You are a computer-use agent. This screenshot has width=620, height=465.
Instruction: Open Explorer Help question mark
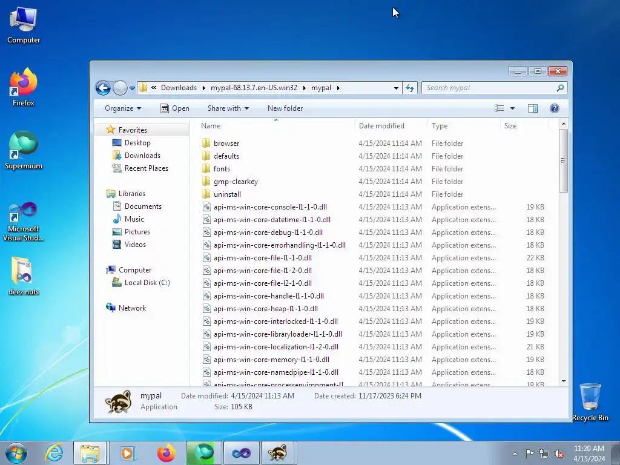[555, 108]
